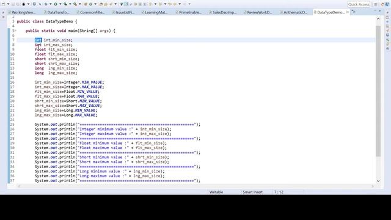Switch to the IssueListFi editor tab

[x=123, y=12]
